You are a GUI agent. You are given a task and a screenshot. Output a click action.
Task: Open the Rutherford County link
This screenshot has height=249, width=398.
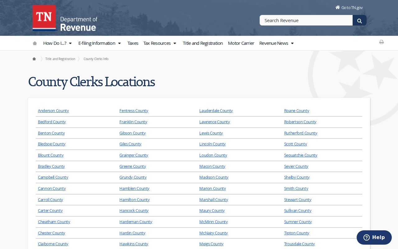click(x=301, y=133)
